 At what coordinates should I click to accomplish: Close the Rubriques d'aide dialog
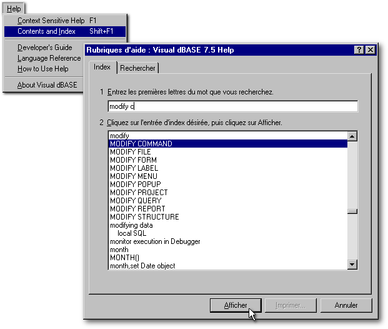click(x=371, y=50)
